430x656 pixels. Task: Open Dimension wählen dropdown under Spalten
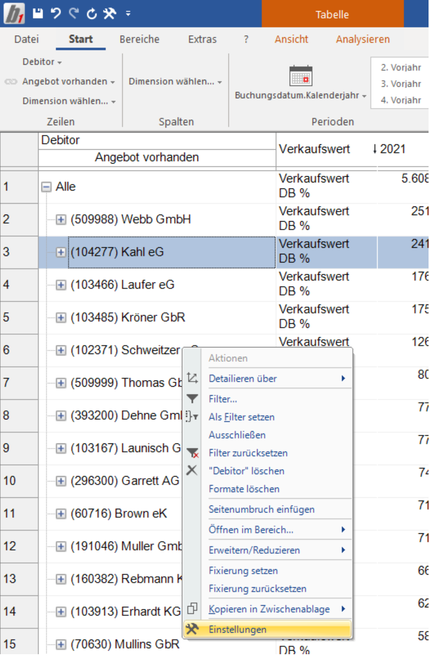click(175, 82)
